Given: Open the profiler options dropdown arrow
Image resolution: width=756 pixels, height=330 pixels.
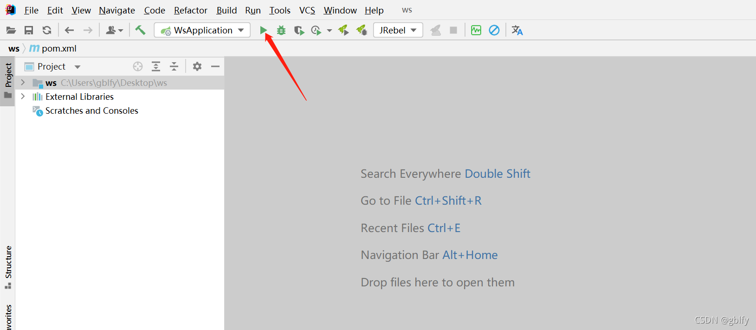Looking at the screenshot, I should 330,31.
